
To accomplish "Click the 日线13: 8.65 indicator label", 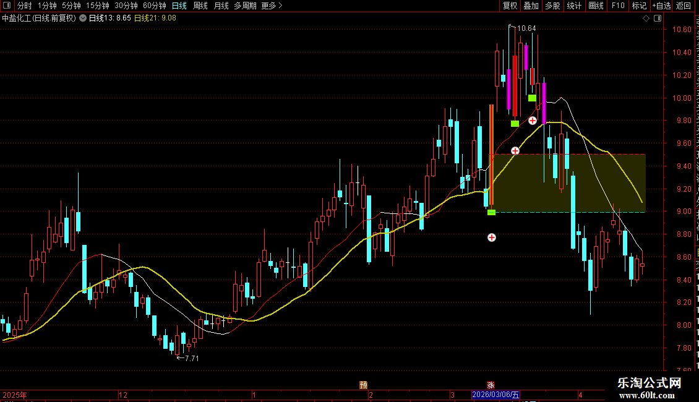I will click(x=110, y=19).
